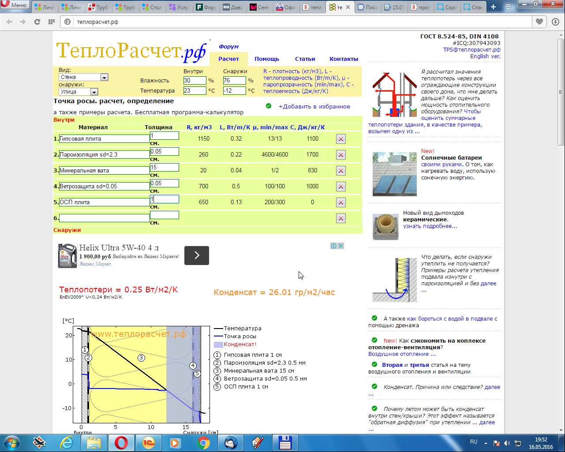This screenshot has width=565, height=452.
Task: Click the +Добавить в избранное link
Action: (314, 107)
